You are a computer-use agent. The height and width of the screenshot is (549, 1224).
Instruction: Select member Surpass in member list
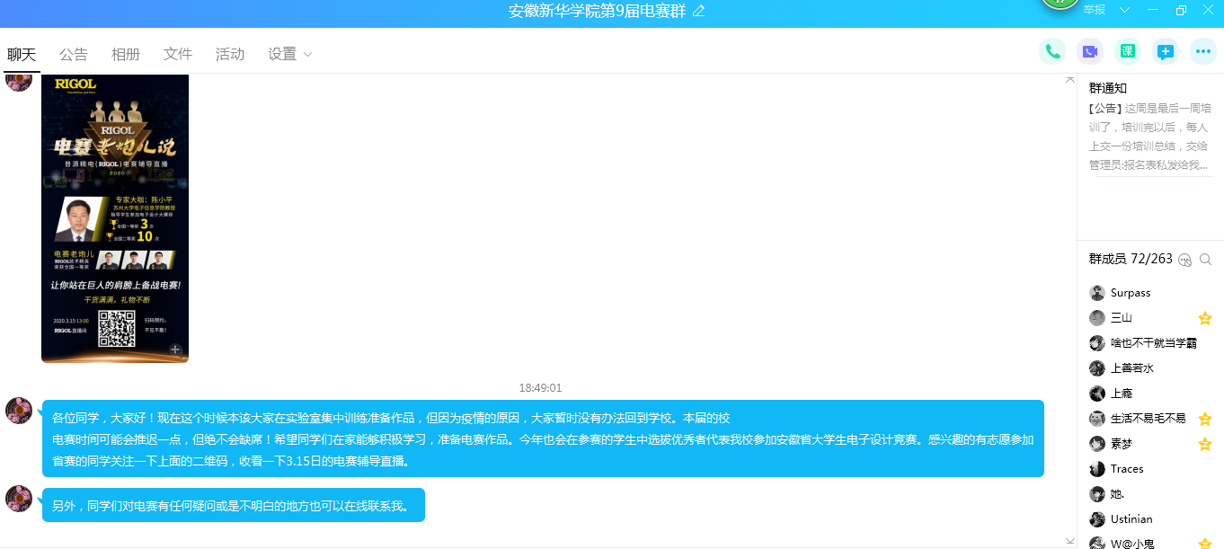pos(1130,293)
